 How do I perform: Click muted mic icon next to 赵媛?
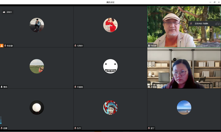[2, 128]
